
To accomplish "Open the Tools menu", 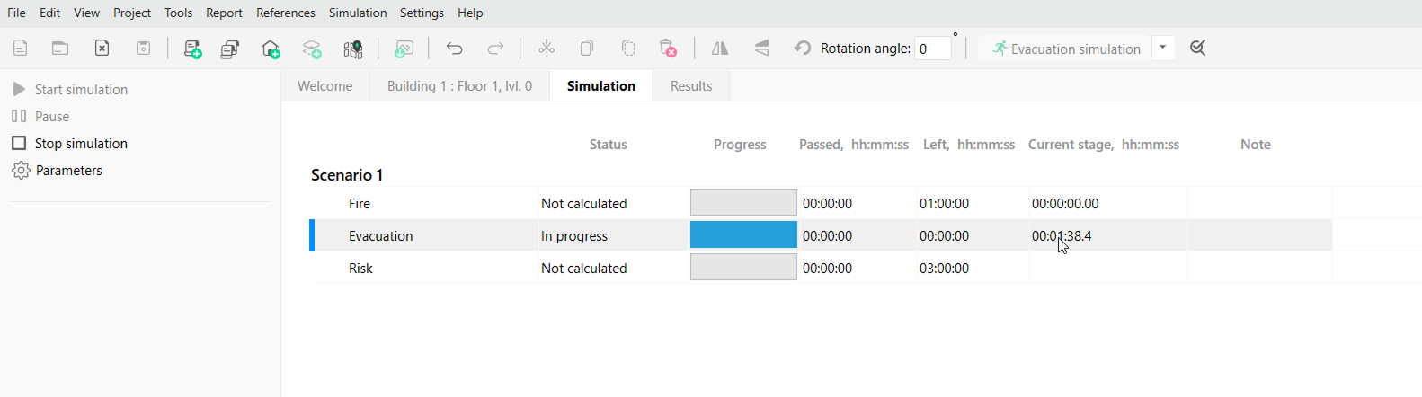I will [x=179, y=13].
